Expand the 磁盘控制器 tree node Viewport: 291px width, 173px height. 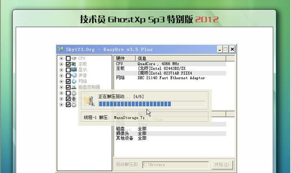pyautogui.click(x=61, y=87)
